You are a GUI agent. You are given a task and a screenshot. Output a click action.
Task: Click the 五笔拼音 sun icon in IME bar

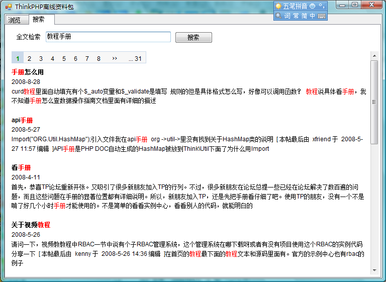278,6
